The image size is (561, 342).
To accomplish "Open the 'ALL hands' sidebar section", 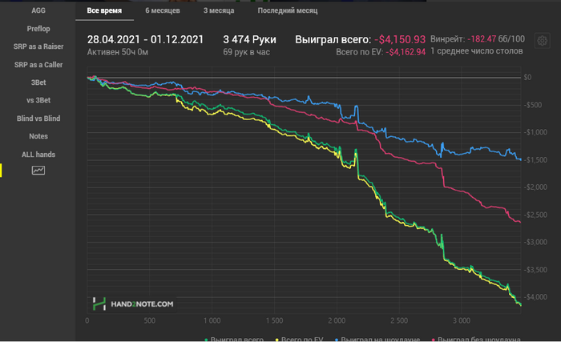I will [38, 155].
